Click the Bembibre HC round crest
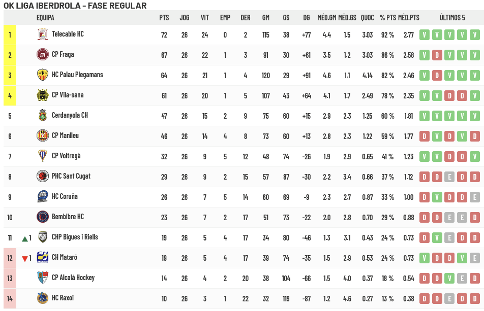This screenshot has width=484, height=311. click(43, 217)
